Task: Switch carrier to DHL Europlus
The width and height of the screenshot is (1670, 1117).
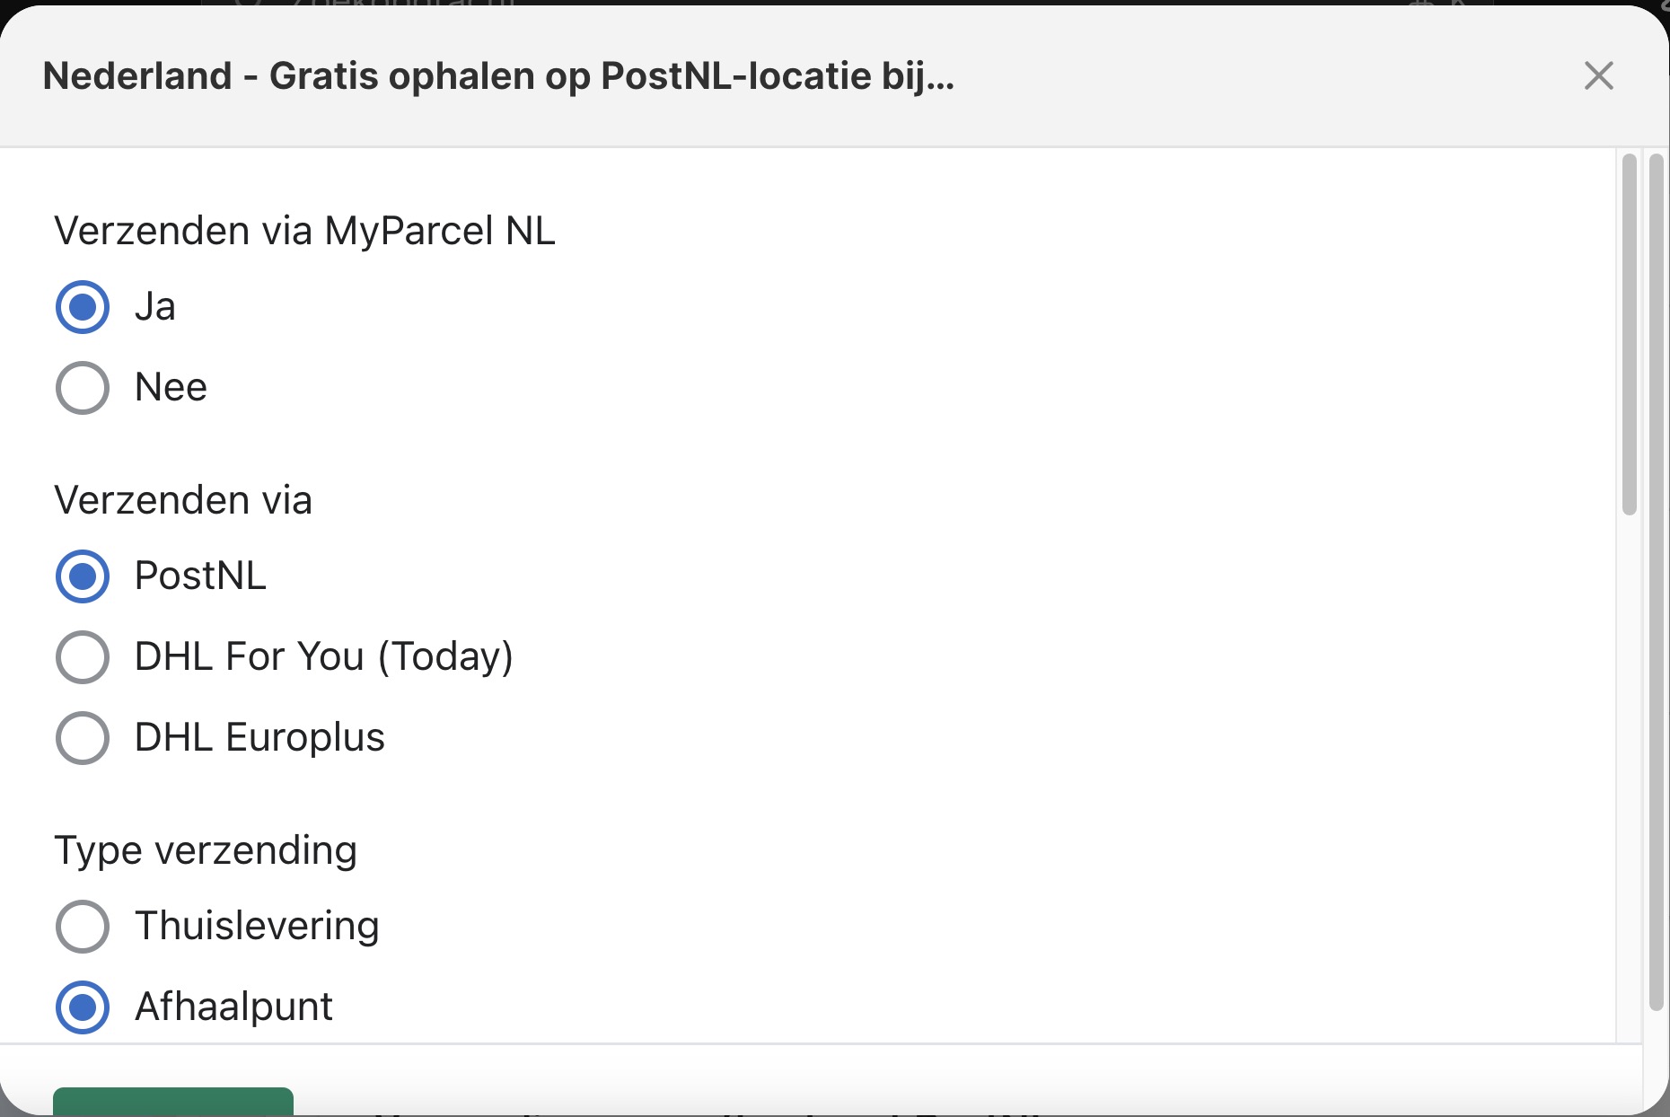Action: [x=82, y=738]
